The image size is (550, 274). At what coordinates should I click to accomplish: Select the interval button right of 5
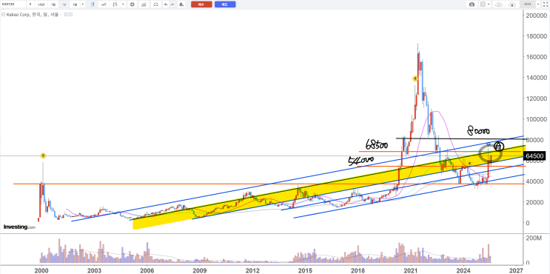[x=41, y=4]
